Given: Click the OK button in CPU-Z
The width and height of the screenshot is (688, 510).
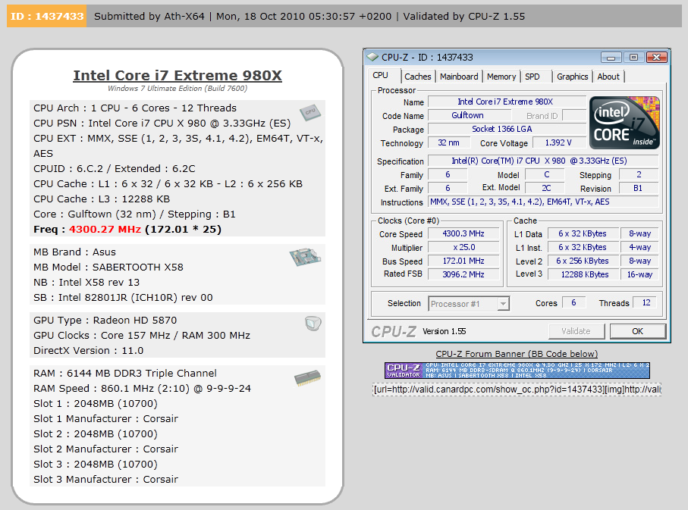Looking at the screenshot, I should pos(637,331).
